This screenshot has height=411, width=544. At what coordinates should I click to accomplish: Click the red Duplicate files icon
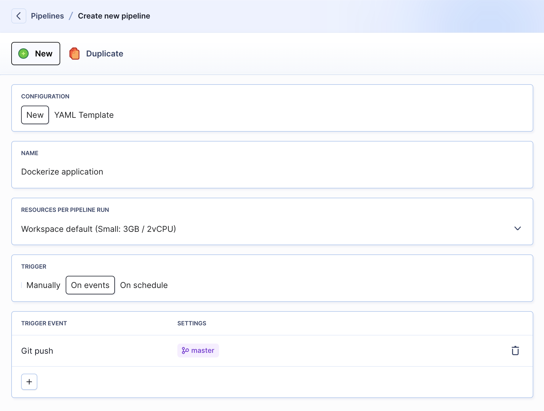tap(74, 54)
